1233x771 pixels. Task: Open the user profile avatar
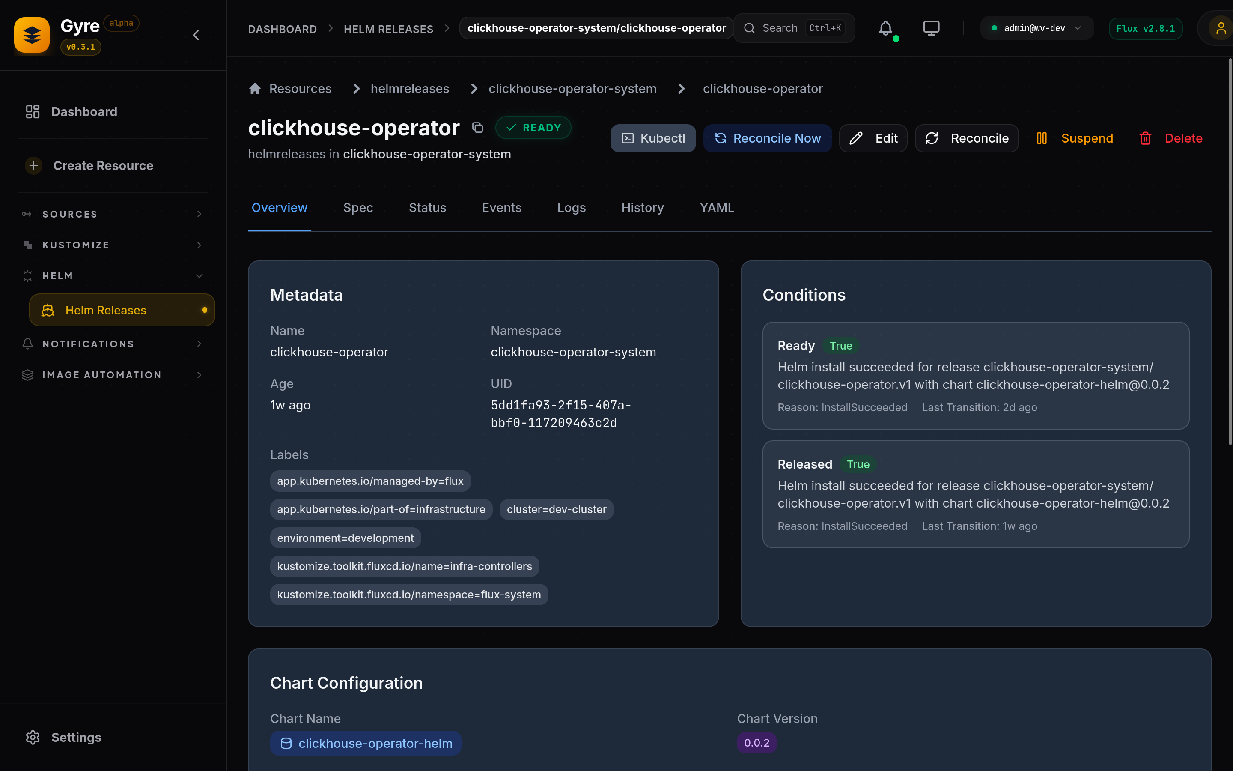1220,28
